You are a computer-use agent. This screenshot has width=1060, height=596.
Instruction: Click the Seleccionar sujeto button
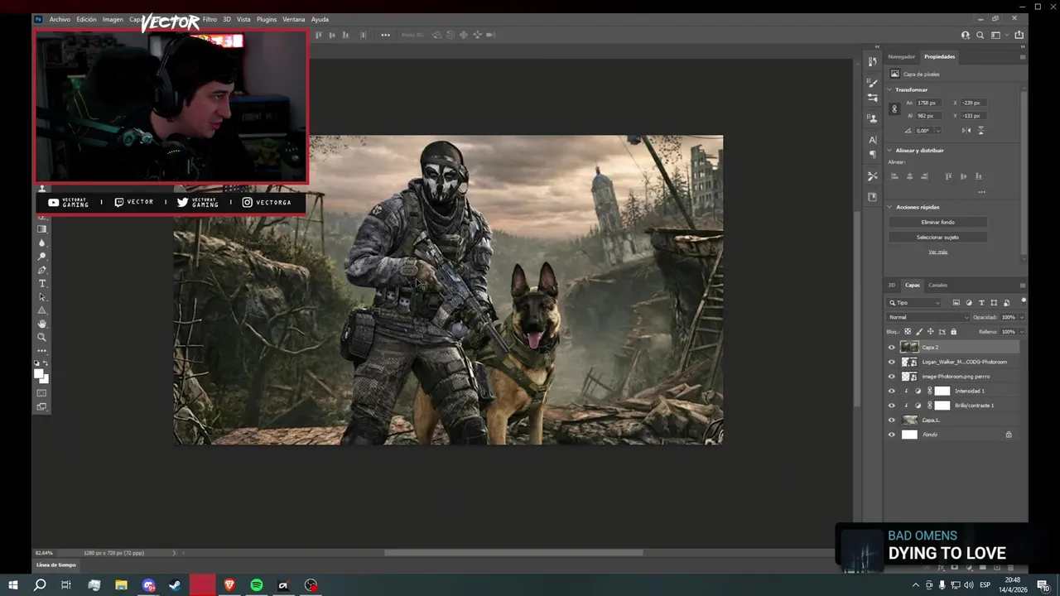coord(938,238)
